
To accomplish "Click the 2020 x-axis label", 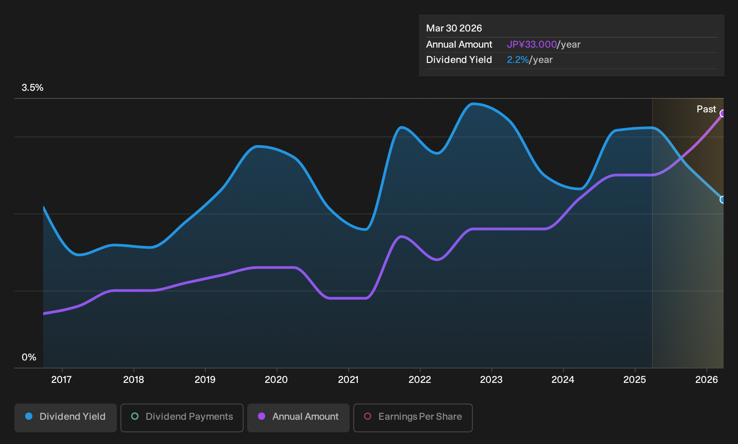I will pos(276,380).
